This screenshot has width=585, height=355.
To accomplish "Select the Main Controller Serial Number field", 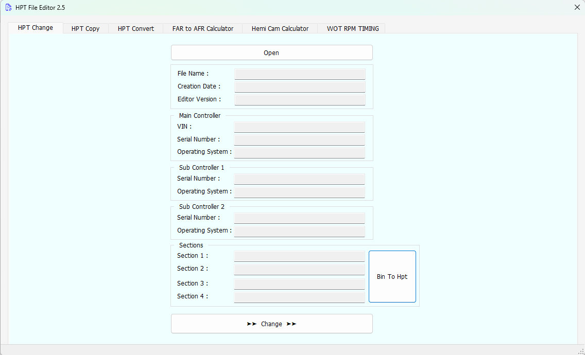I will (299, 140).
